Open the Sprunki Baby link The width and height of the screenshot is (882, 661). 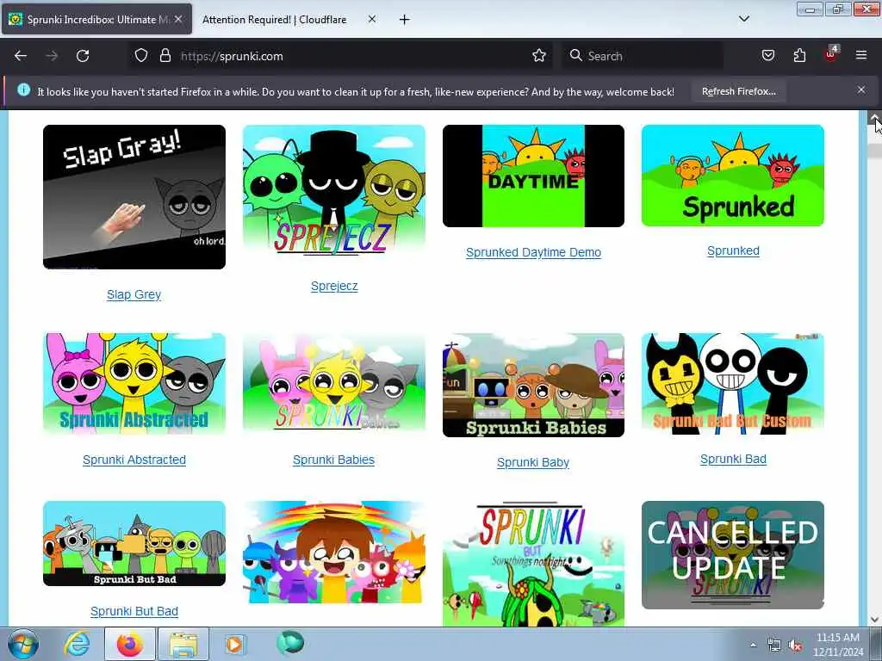(533, 462)
